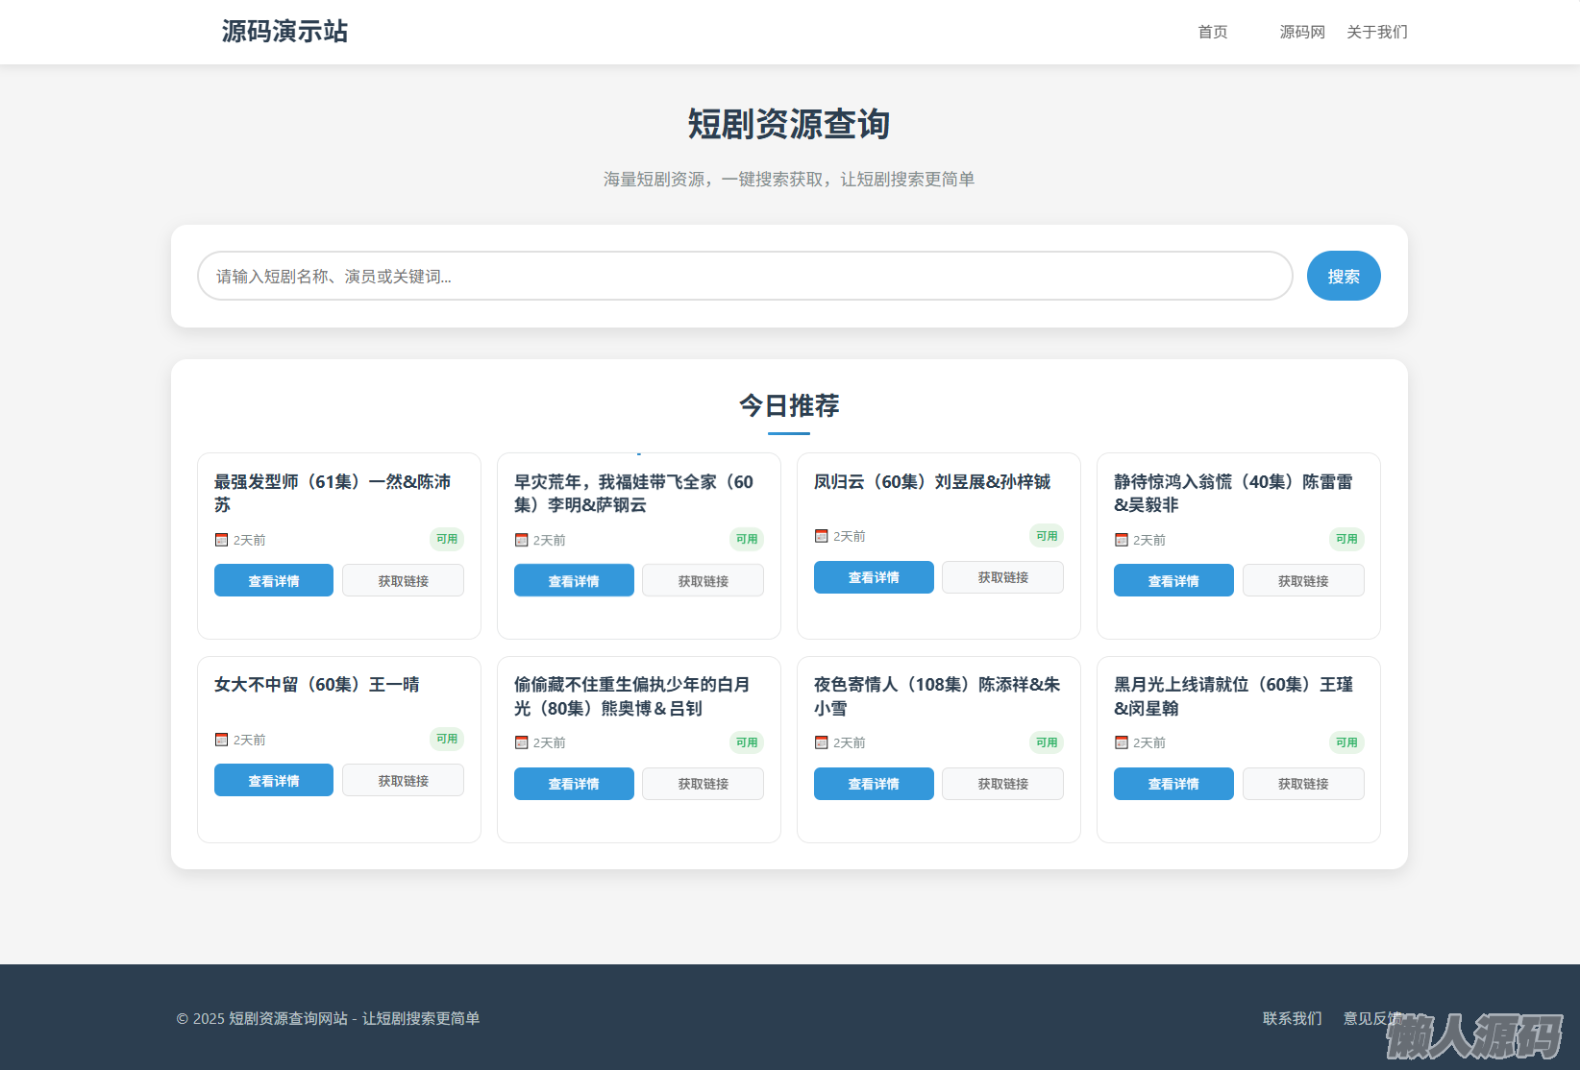Image resolution: width=1580 pixels, height=1070 pixels.
Task: View details for 黑月光上线请就位 drama
Action: [x=1173, y=784]
